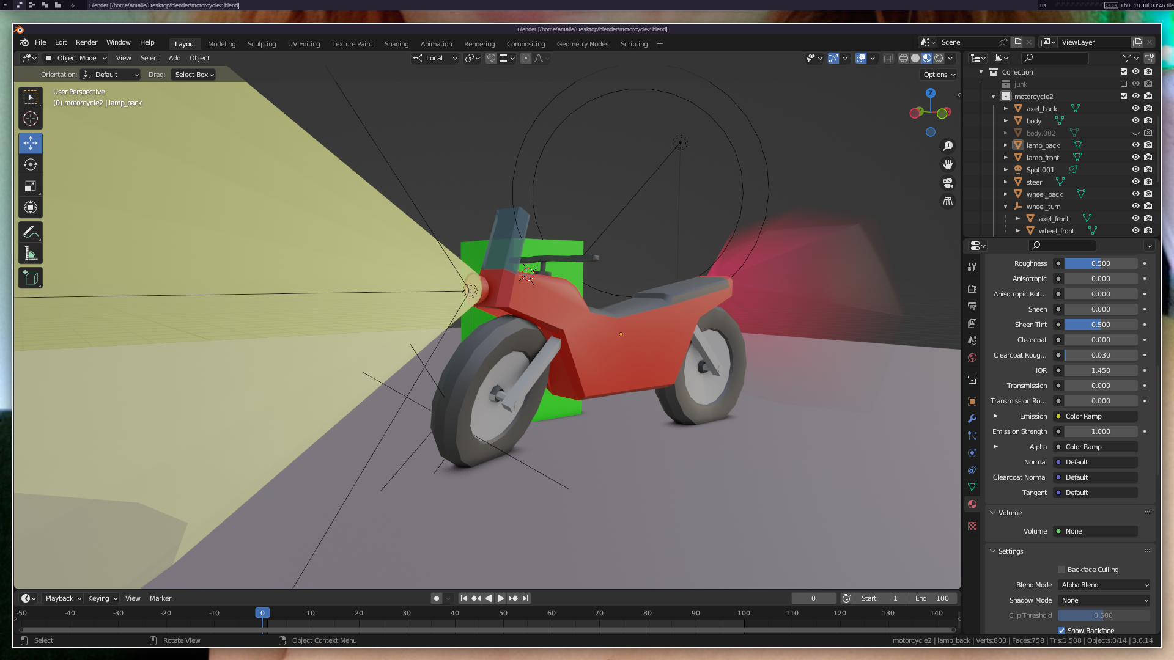Select the Scale tool

(31, 186)
